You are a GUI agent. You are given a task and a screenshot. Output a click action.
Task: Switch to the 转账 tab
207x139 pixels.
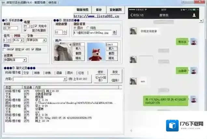[x=37, y=73]
